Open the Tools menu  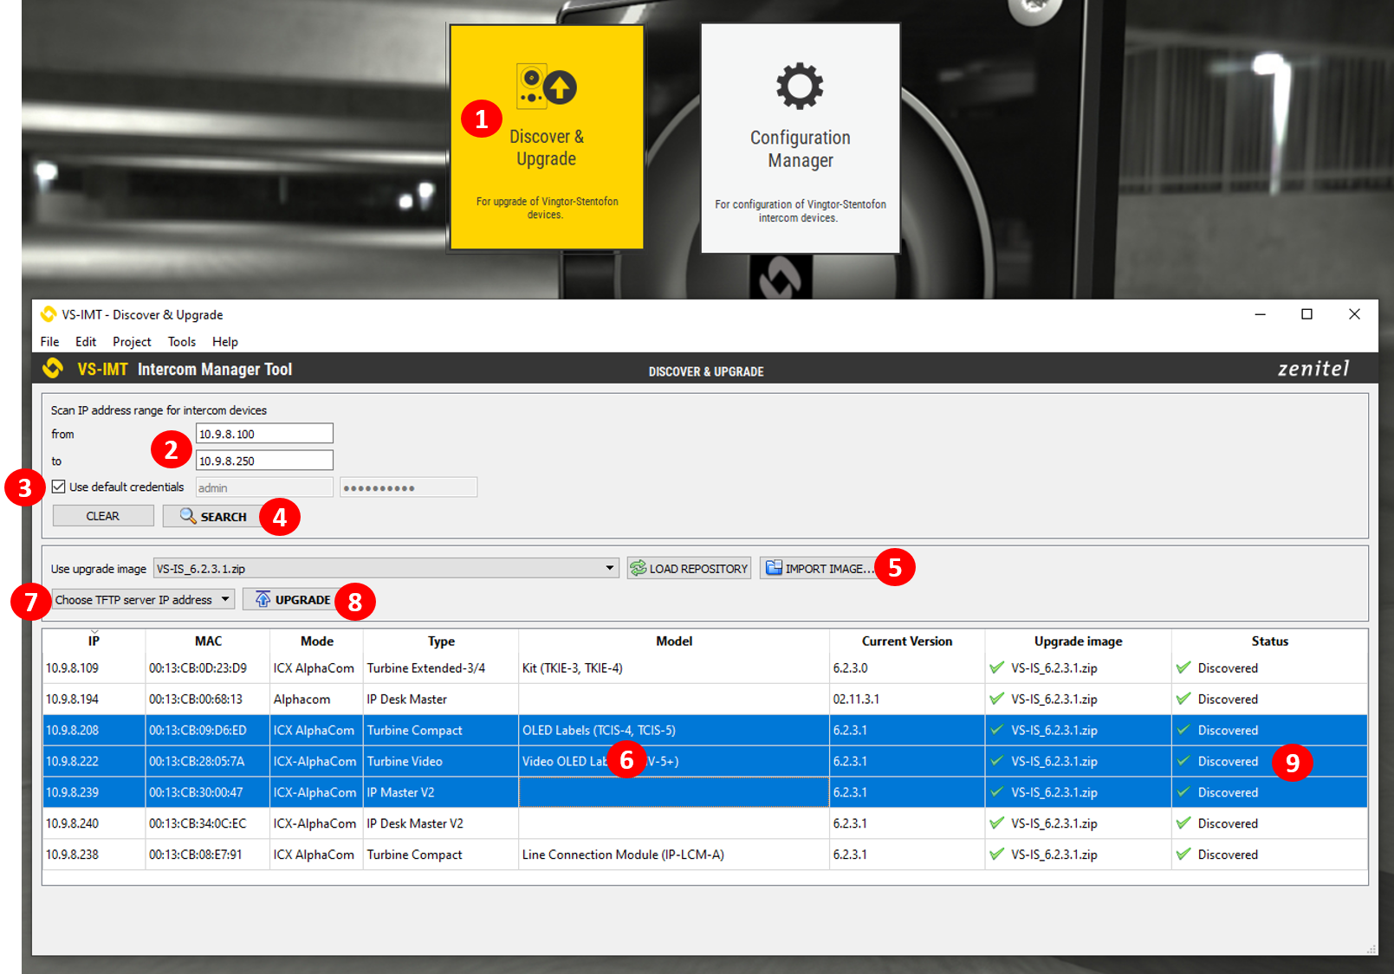[x=181, y=342]
